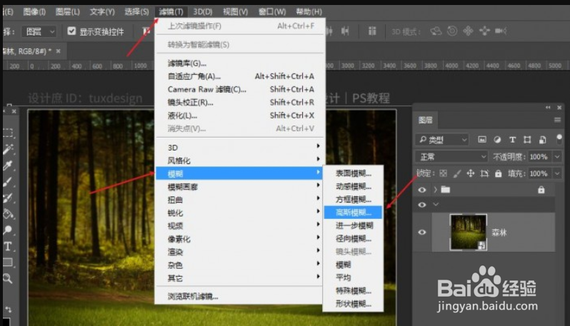Hide the 森林 layer

(x=421, y=233)
